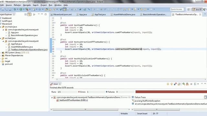
Task: Switch to the AppTest.java editor tab
Action: coord(99,15)
